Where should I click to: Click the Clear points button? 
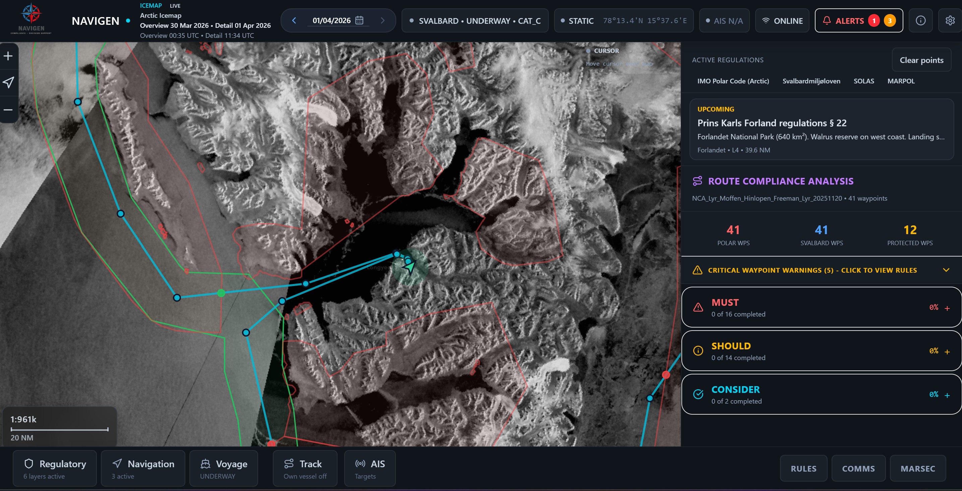921,60
